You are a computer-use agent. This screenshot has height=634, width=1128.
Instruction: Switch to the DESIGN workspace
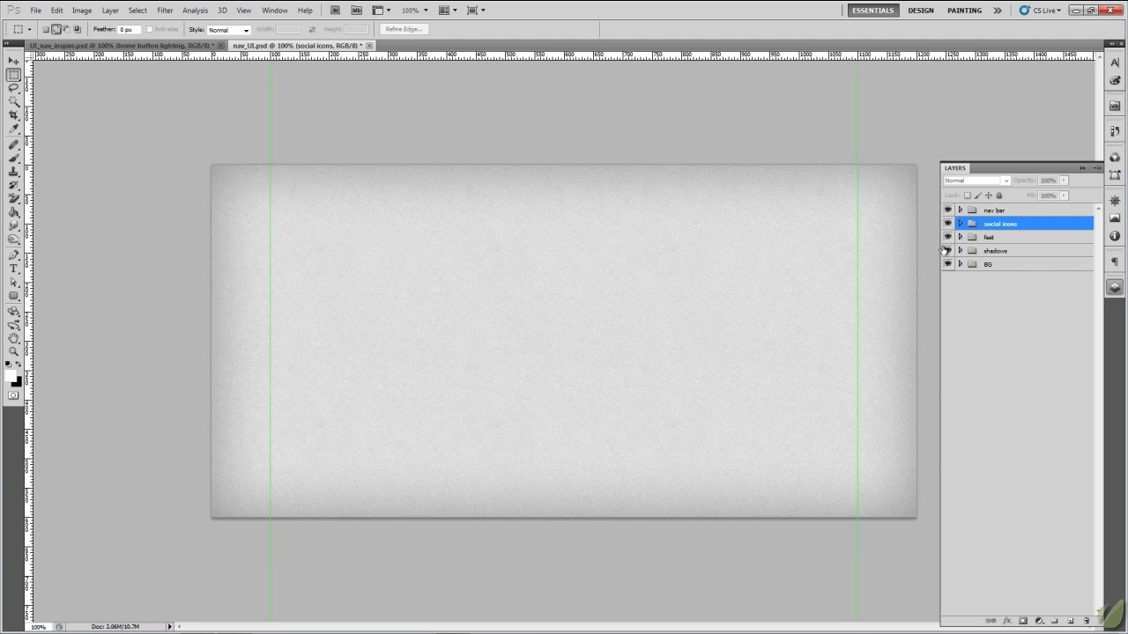pyautogui.click(x=921, y=11)
